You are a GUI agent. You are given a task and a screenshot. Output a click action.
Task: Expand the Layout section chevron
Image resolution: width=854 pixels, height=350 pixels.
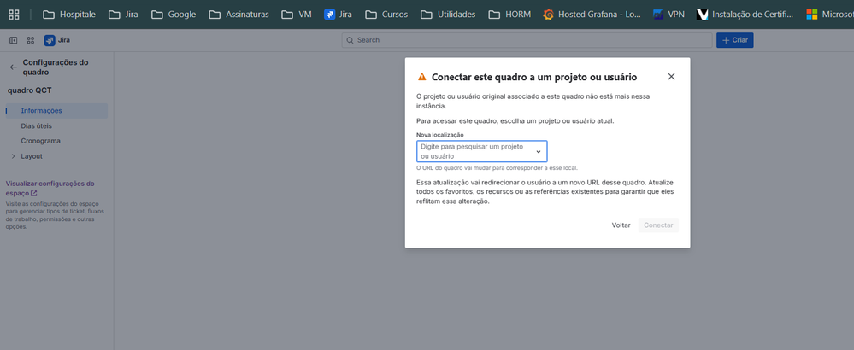[x=13, y=156]
